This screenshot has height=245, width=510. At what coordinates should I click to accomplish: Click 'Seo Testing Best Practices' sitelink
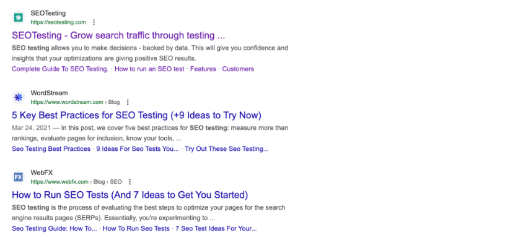click(x=51, y=149)
